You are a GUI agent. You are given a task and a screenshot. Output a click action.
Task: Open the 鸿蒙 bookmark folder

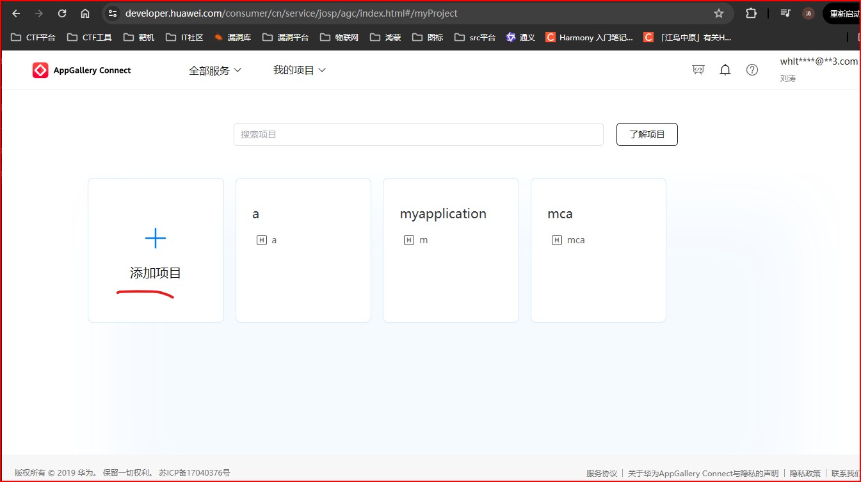pyautogui.click(x=386, y=38)
